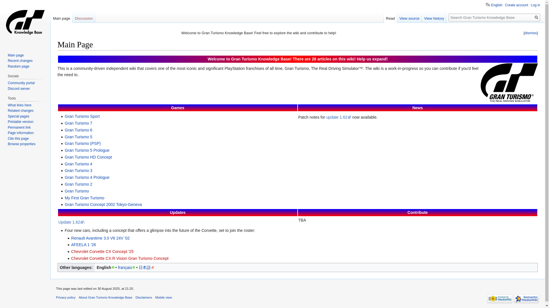Open the Discussion tab
Viewport: 549px width, 308px height.
(x=84, y=18)
